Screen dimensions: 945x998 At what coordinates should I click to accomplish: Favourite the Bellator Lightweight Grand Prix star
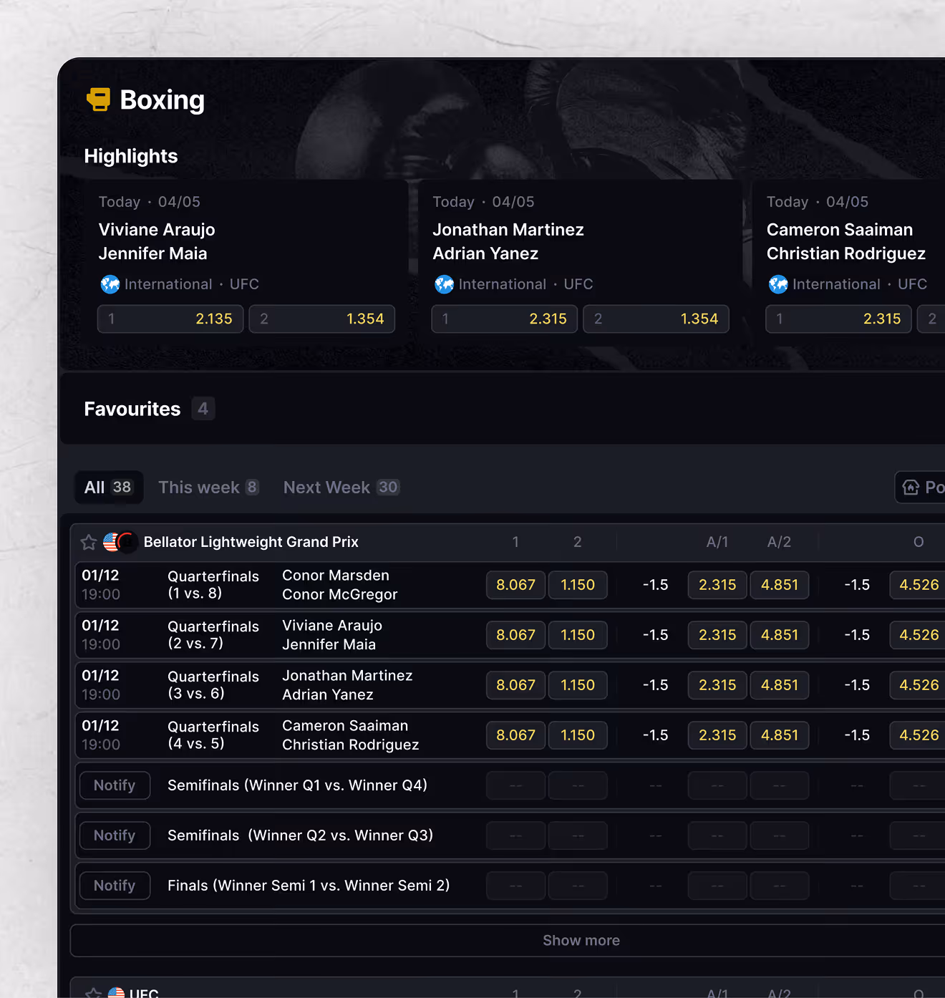[x=89, y=542]
